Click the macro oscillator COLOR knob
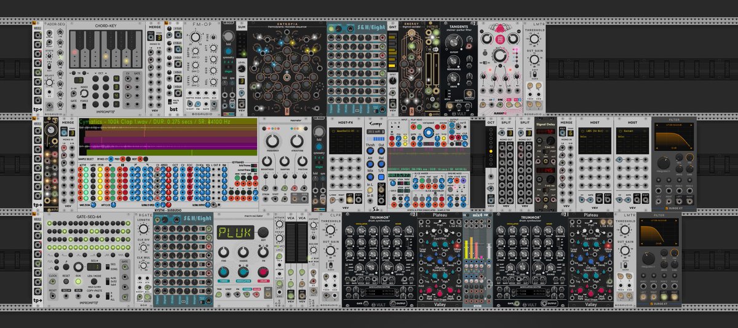 263,272
